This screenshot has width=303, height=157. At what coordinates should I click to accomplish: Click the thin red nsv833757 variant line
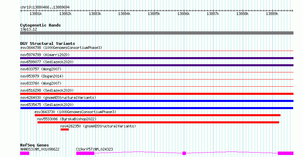click(x=157, y=72)
